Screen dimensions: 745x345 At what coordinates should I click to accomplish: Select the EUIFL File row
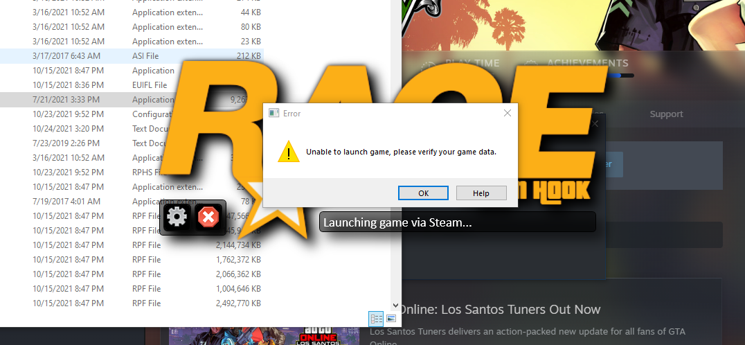132,85
